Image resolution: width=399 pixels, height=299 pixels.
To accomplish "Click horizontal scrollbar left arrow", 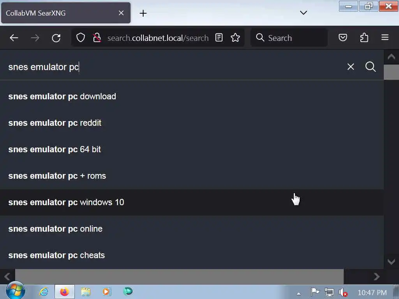I will click(x=7, y=276).
